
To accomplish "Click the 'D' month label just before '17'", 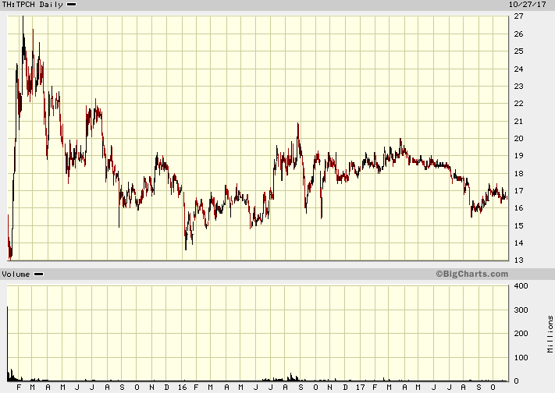I will pyautogui.click(x=346, y=388).
